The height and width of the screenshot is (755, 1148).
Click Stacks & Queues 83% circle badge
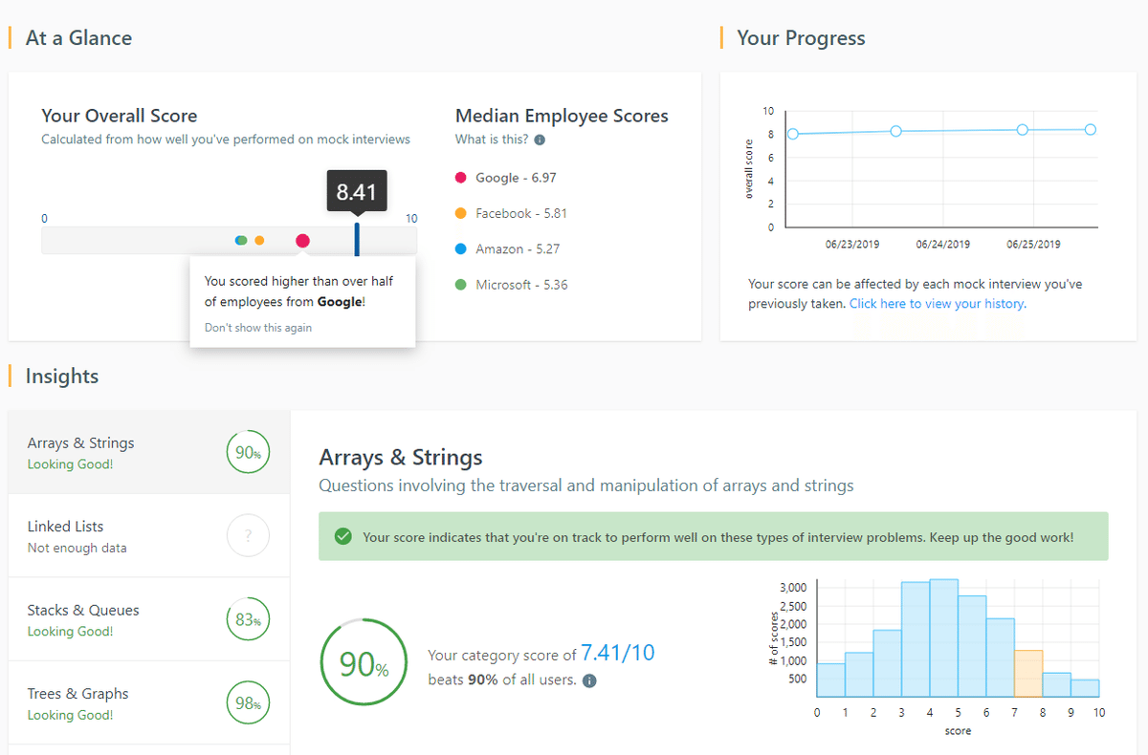pyautogui.click(x=248, y=620)
